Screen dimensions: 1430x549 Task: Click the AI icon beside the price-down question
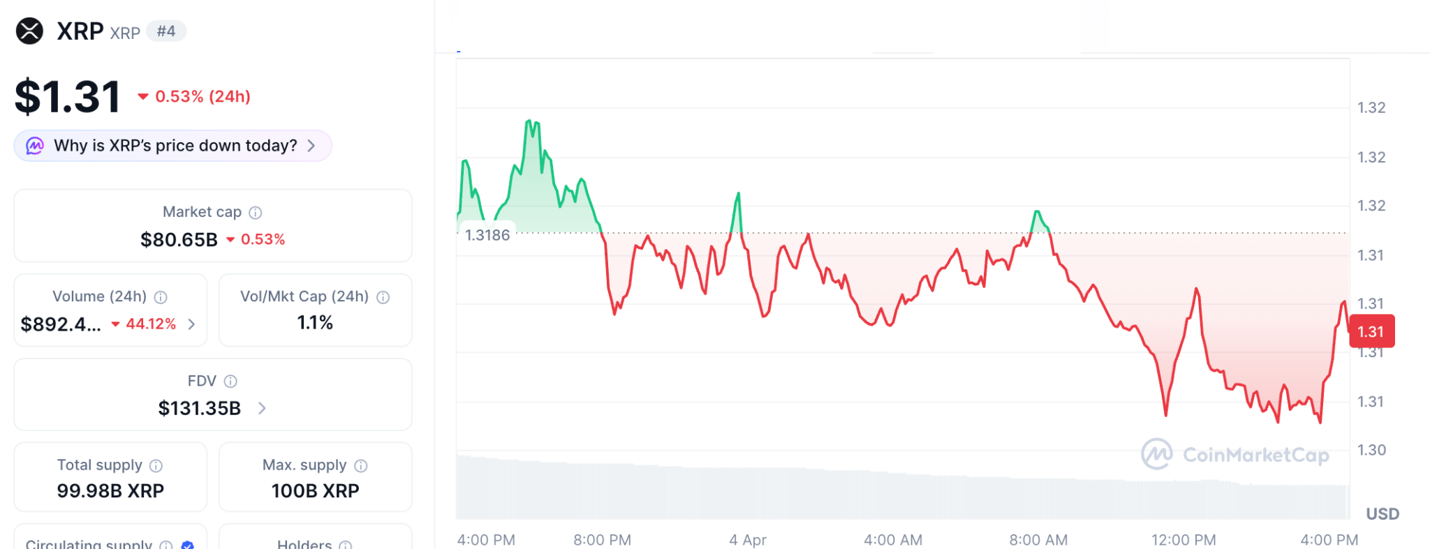coord(35,146)
